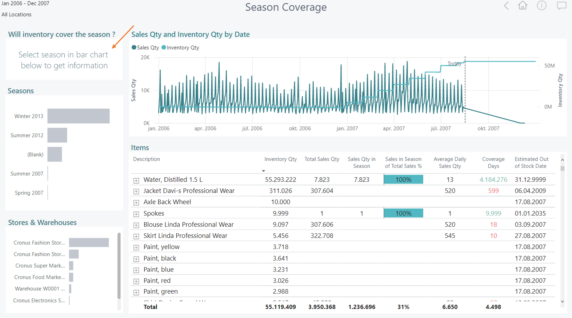
Task: Expand the Spokes item row
Action: coord(136,214)
